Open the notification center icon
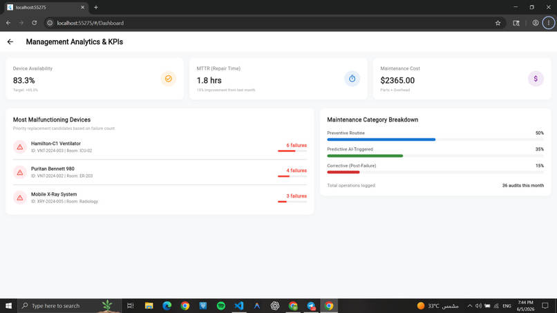Viewport: 557px width, 313px height. 545,305
